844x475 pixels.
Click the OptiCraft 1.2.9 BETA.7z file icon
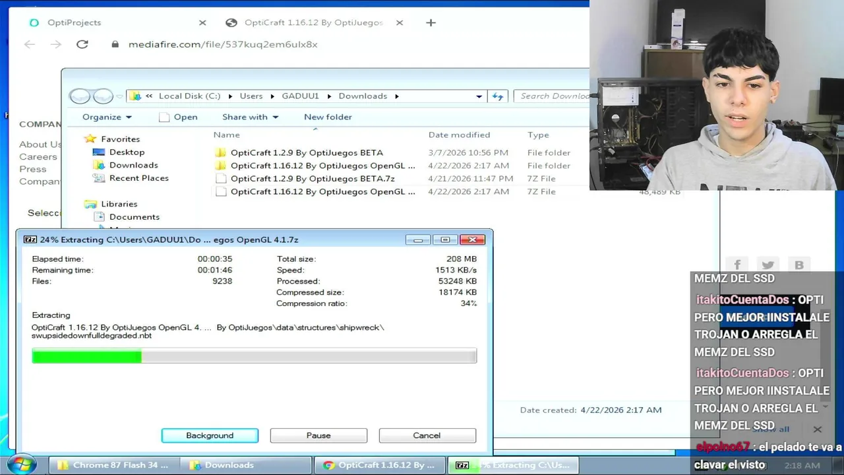[221, 179]
